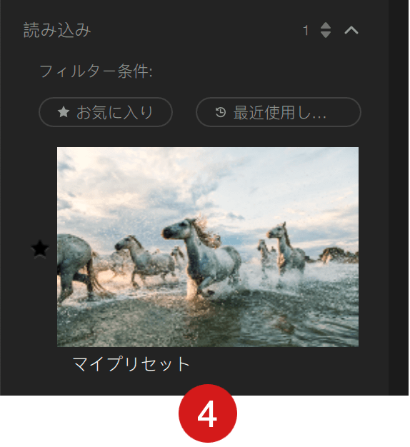This screenshot has width=410, height=447.
Task: Click the 最近使用し… text in the filter pill
Action: click(x=280, y=113)
